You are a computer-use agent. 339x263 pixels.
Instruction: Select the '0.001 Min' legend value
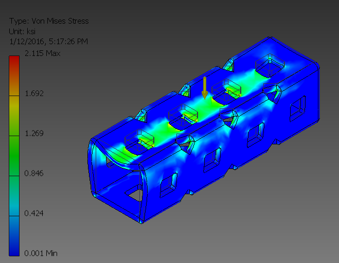(x=41, y=253)
